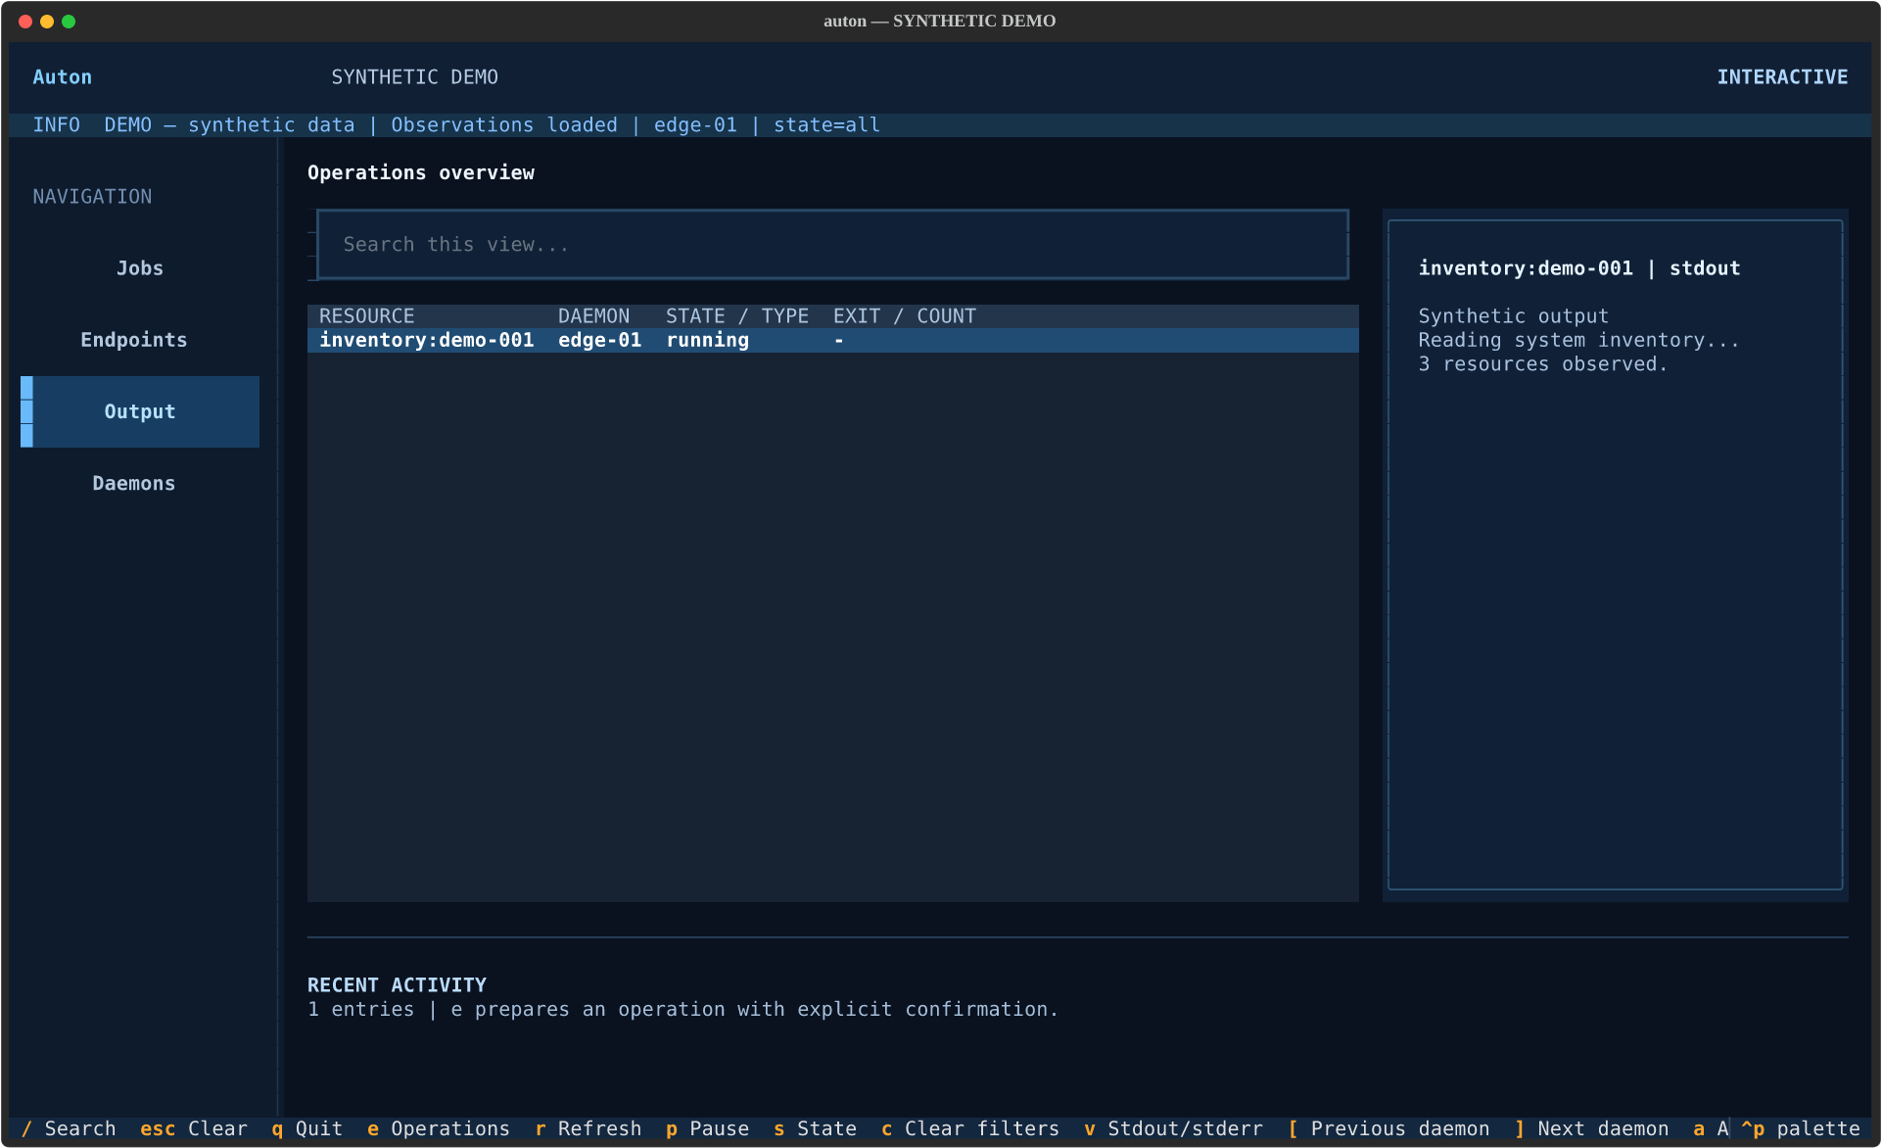Click the 'r Refresh' footer shortcut
Image resolution: width=1882 pixels, height=1148 pixels.
click(588, 1128)
